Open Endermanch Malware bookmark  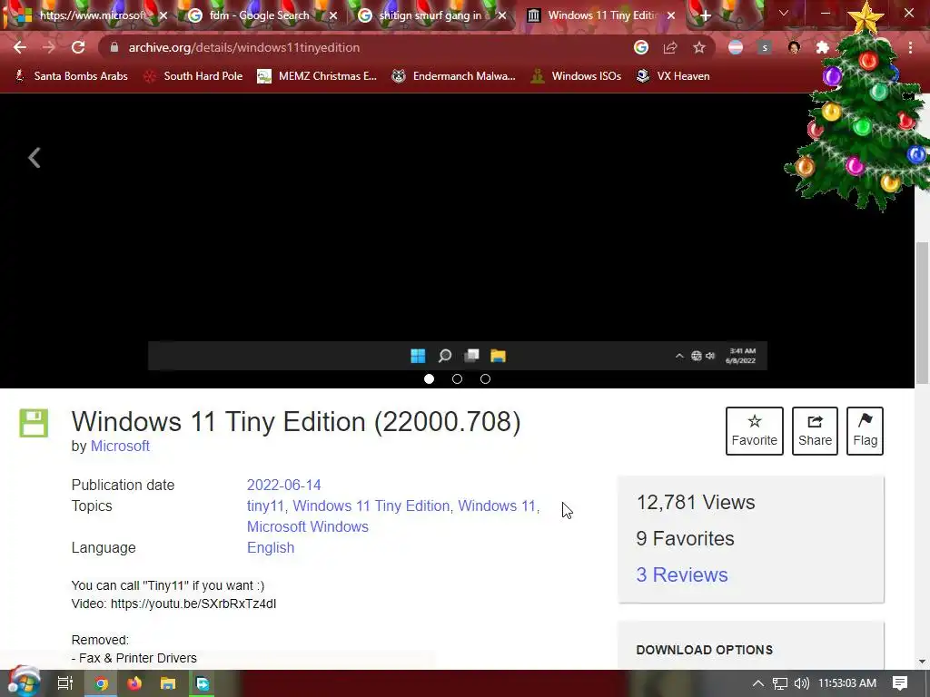pos(454,76)
